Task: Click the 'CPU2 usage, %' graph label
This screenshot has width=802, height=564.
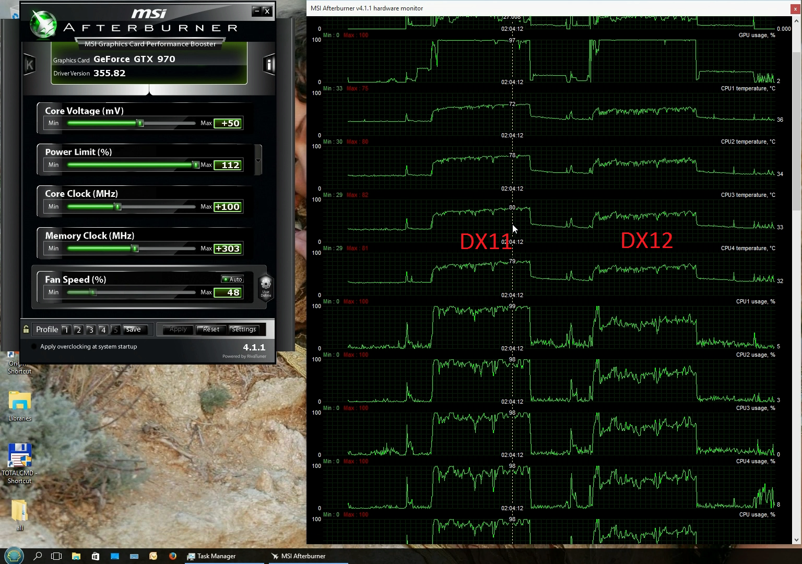Action: point(756,355)
